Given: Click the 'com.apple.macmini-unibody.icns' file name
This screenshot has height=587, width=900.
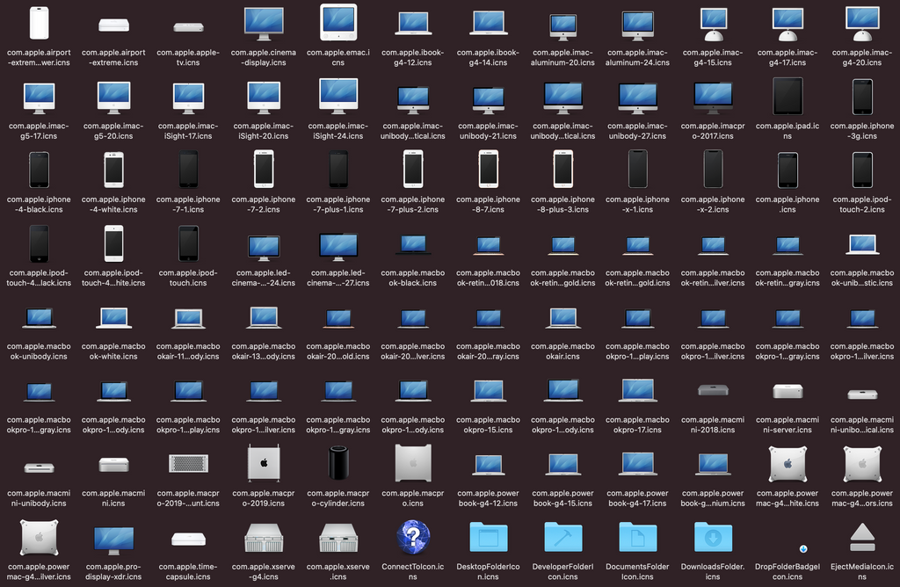Looking at the screenshot, I should click(39, 498).
